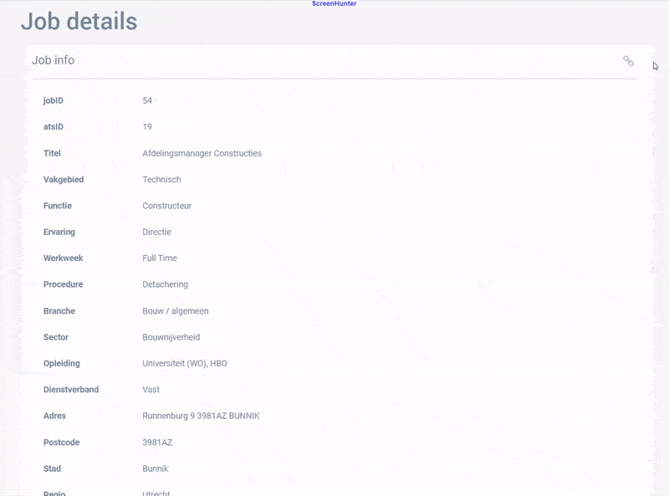Select the Stad value 'Bunnik'
Screen dimensions: 669x496
coord(156,468)
